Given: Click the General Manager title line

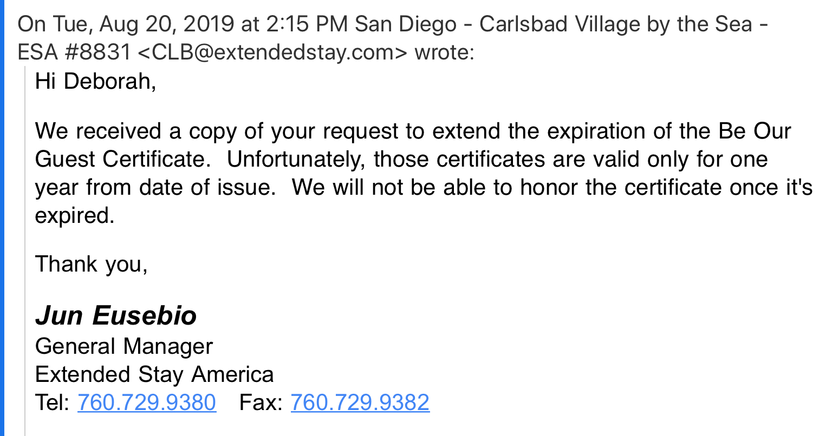Looking at the screenshot, I should click(124, 346).
